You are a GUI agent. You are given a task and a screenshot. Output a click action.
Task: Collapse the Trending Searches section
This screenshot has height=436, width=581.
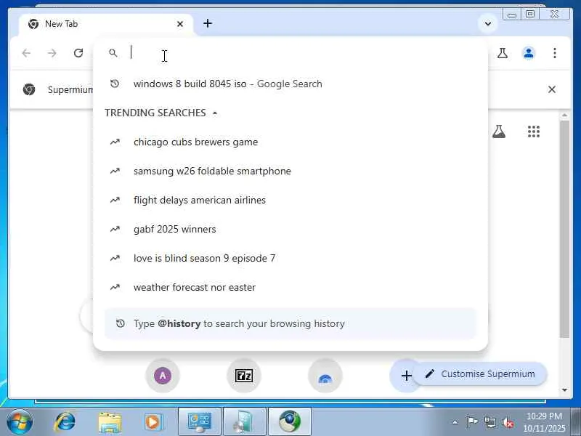(x=215, y=113)
